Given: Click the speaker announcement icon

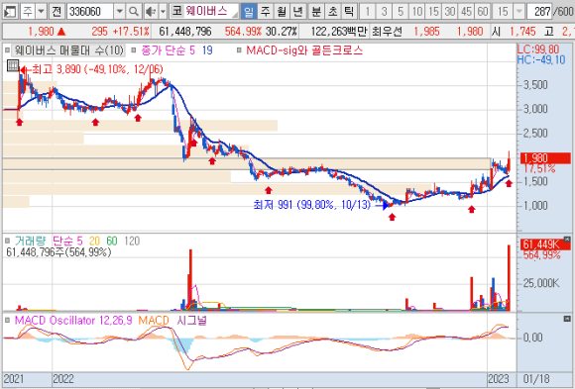Looking at the screenshot, I should pyautogui.click(x=151, y=11).
